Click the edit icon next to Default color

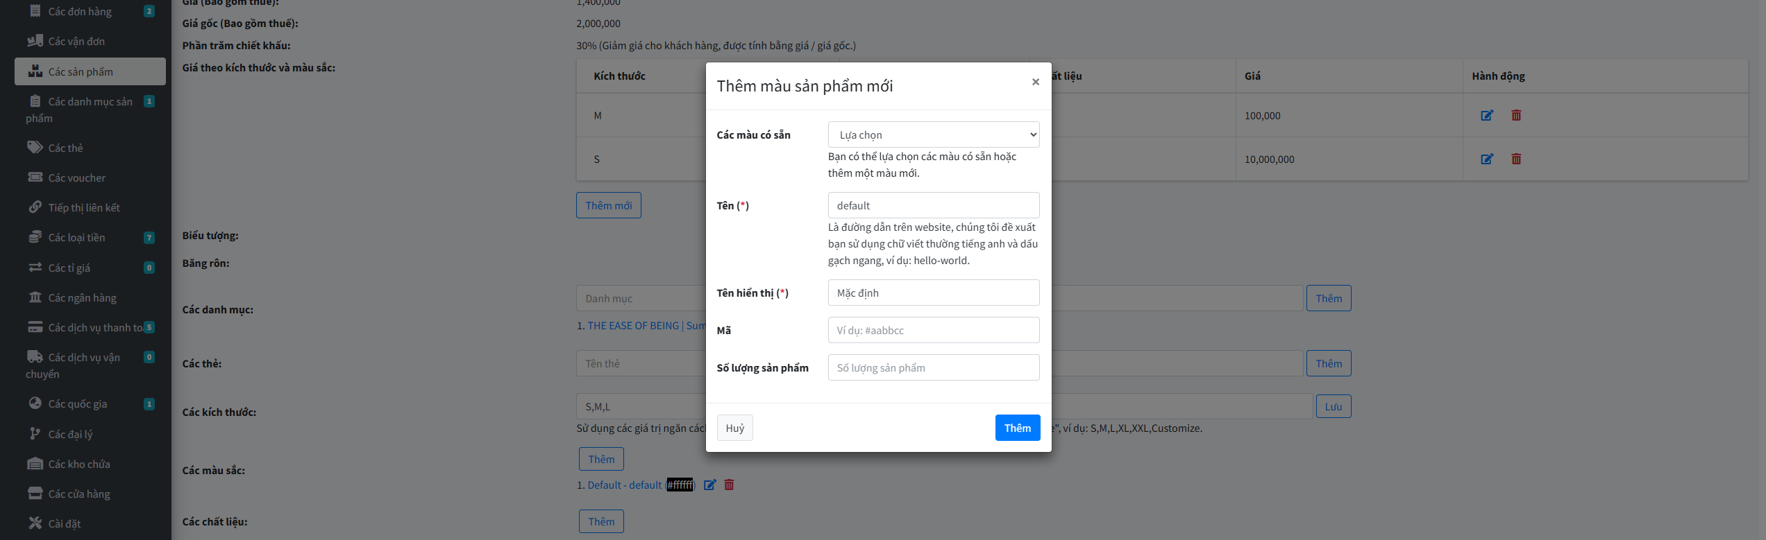709,485
